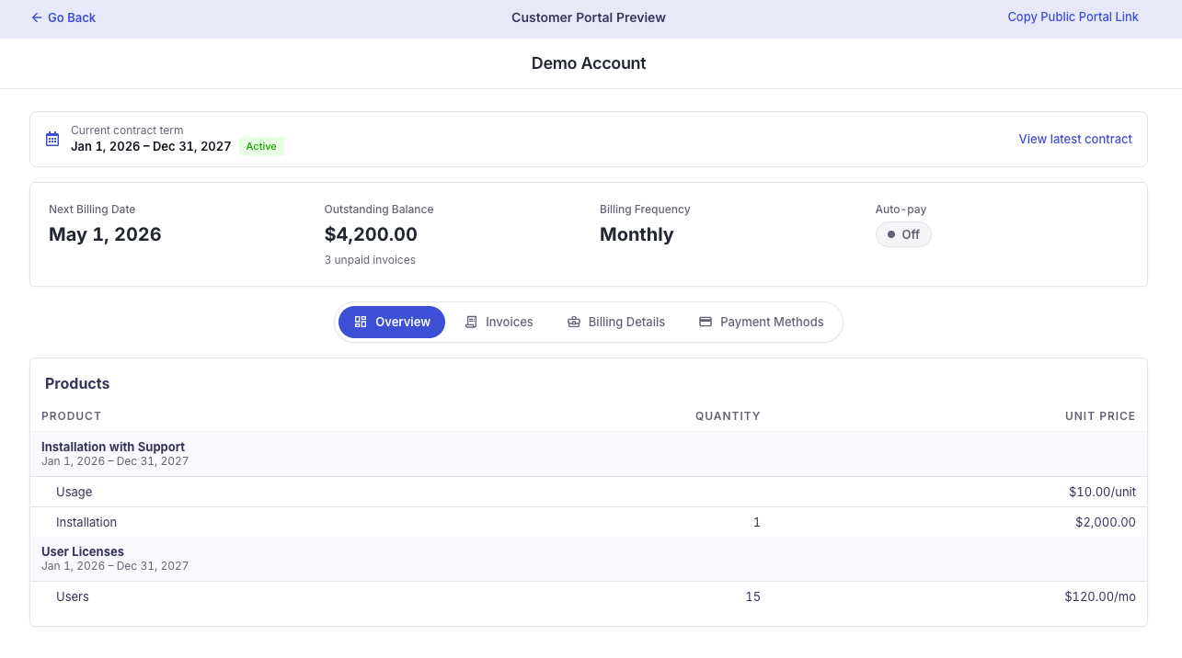This screenshot has width=1182, height=658.
Task: View the latest contract
Action: pos(1075,139)
